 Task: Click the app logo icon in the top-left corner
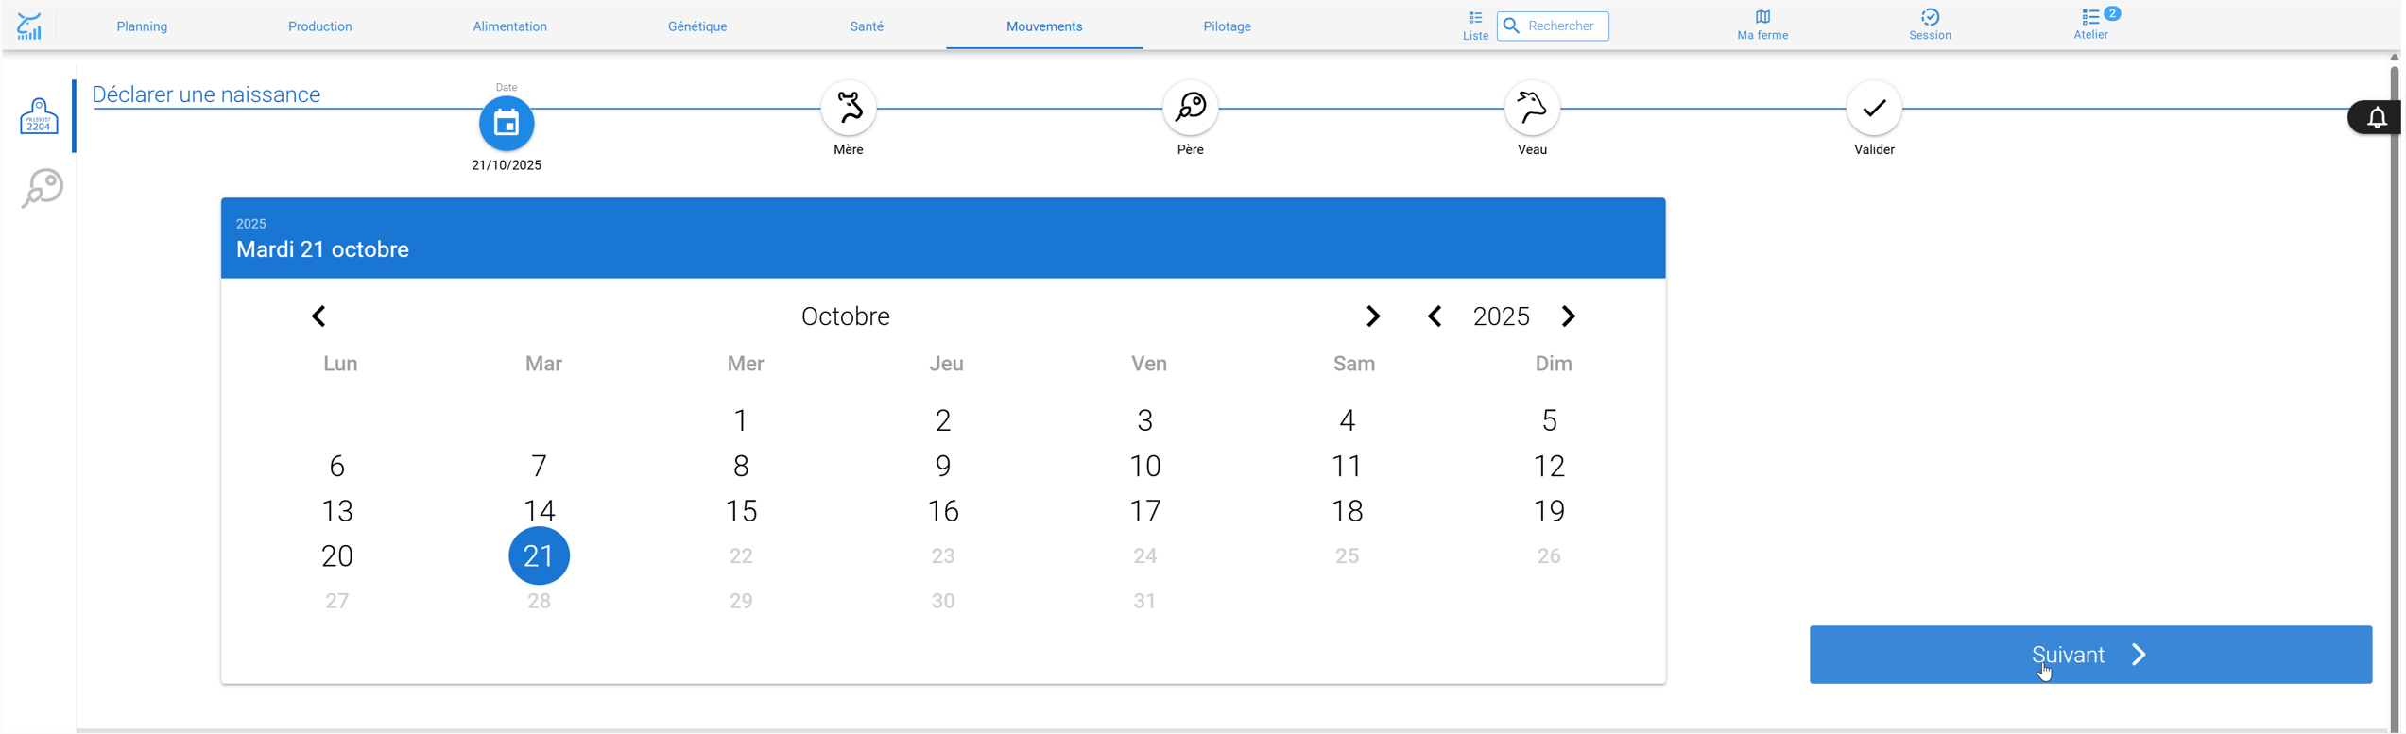[x=29, y=26]
